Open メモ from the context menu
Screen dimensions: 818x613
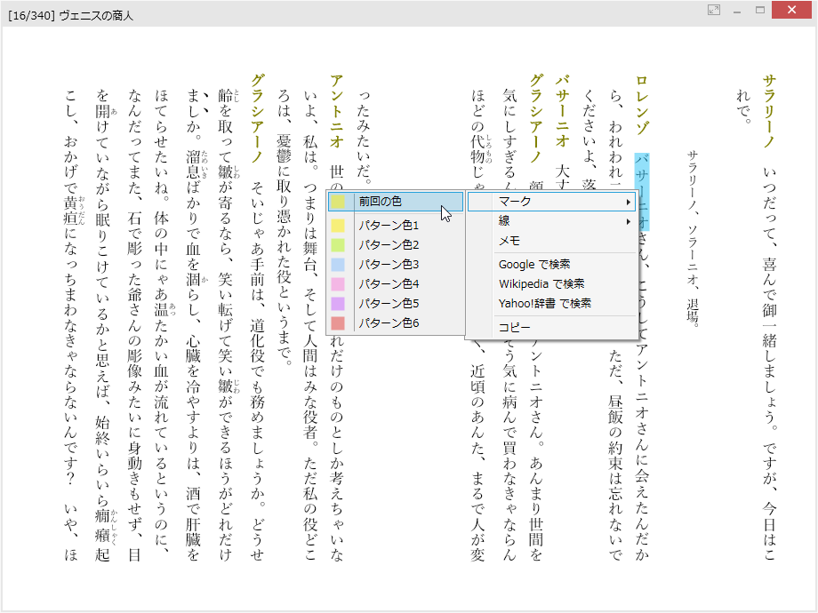tap(511, 241)
